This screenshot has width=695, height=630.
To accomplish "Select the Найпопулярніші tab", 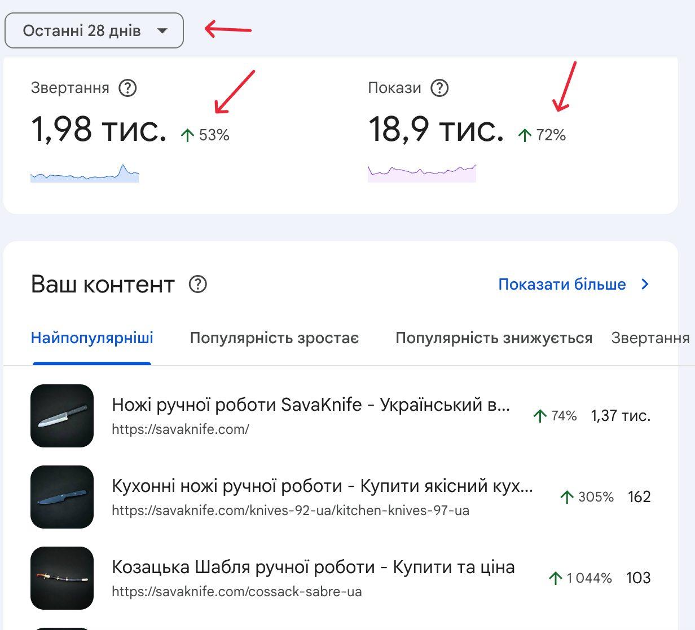I will (92, 338).
